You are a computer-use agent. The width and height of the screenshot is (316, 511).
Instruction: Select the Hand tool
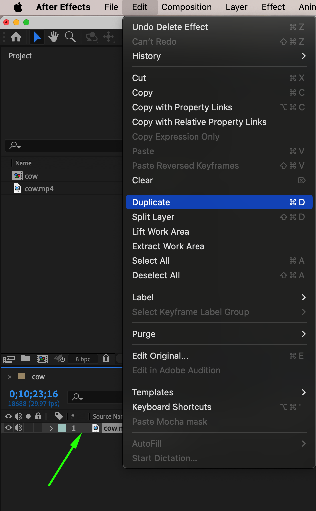click(53, 37)
